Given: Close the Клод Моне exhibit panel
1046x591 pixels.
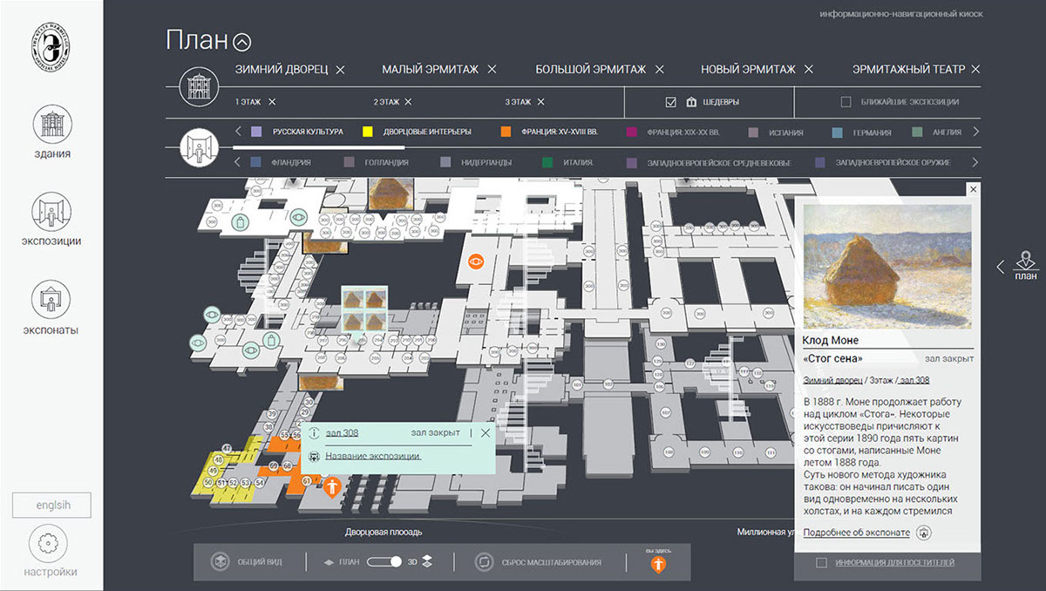Looking at the screenshot, I should click(x=974, y=189).
